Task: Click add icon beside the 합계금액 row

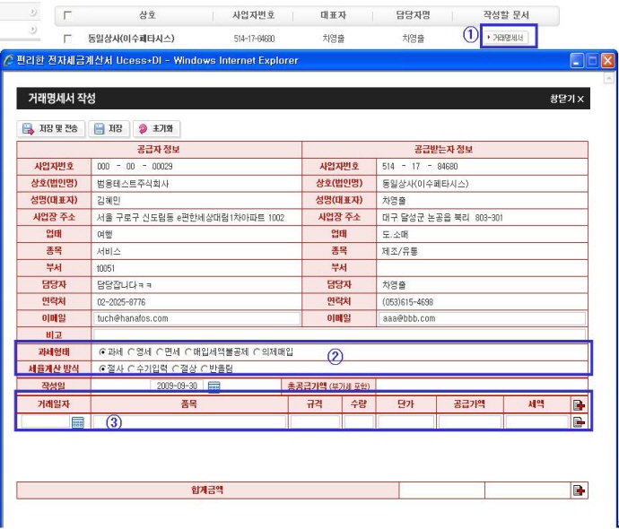Action: click(579, 490)
